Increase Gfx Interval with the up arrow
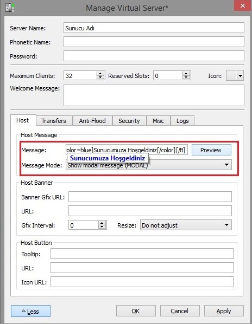Screen dimensions: 252x324 point(102,223)
